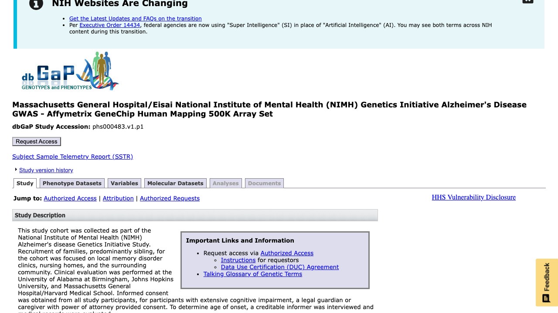Open the Feedback side tab
Image resolution: width=558 pixels, height=313 pixels.
coord(547,283)
